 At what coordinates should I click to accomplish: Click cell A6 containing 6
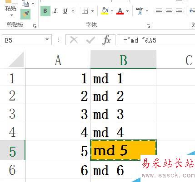[x=58, y=169]
